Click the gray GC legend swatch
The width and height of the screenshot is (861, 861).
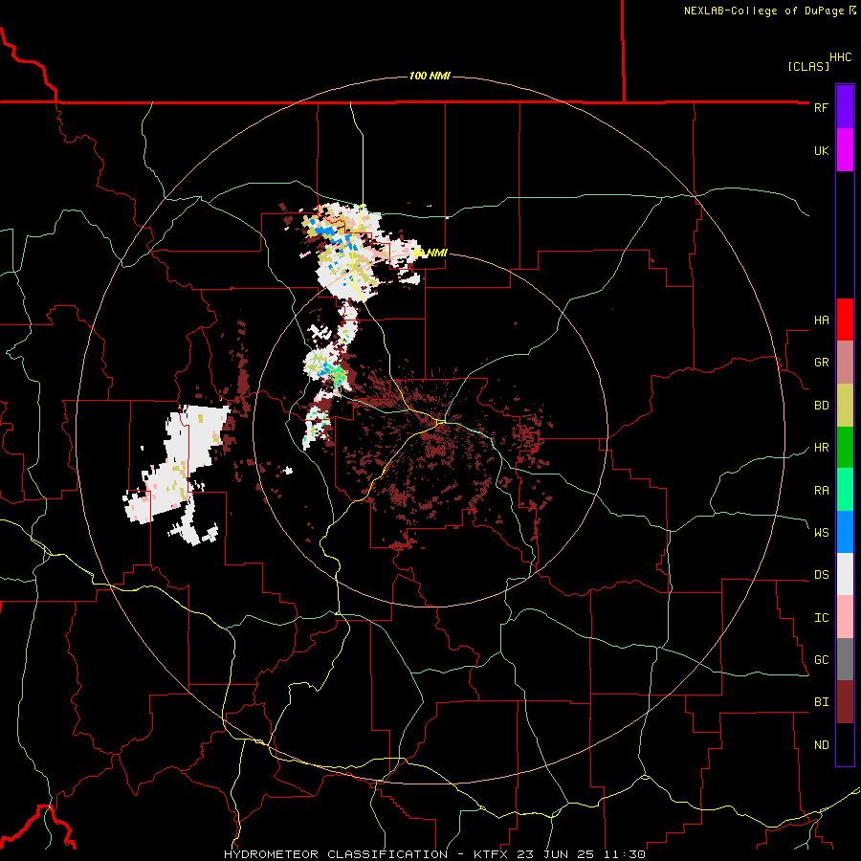coord(845,659)
